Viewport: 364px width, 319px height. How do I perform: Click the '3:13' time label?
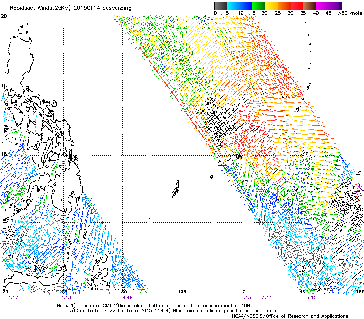pyautogui.click(x=246, y=298)
